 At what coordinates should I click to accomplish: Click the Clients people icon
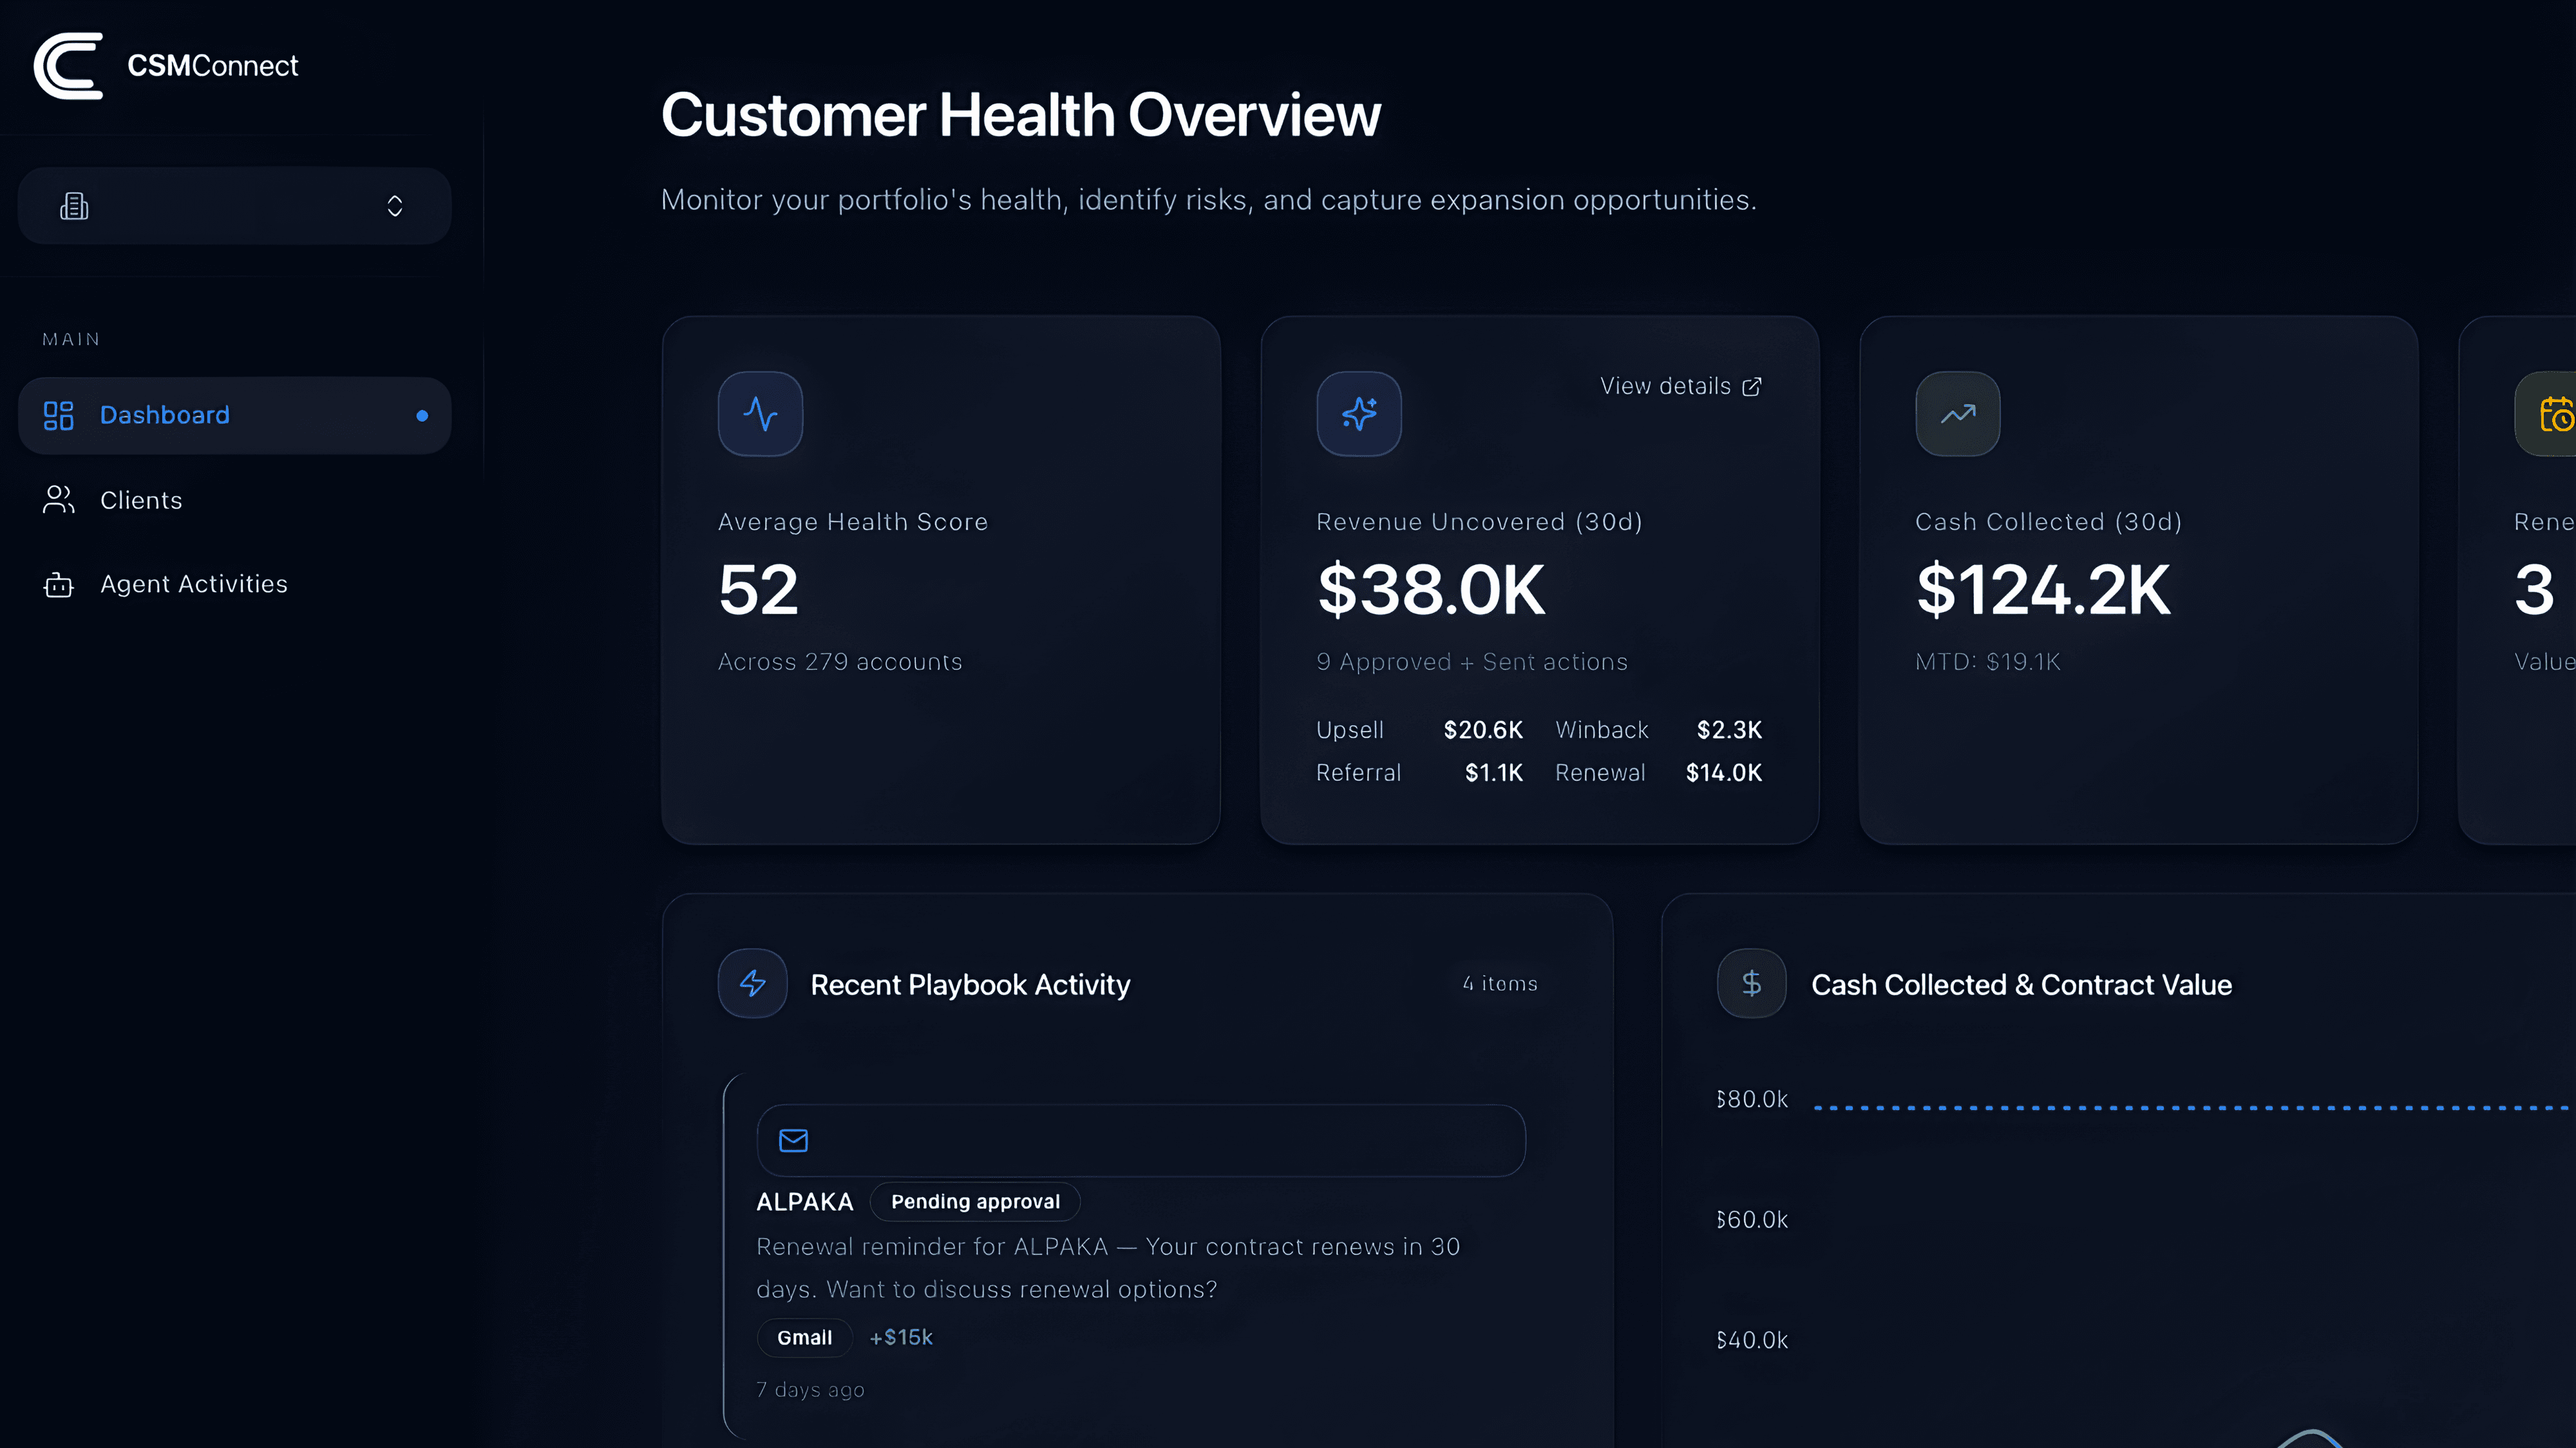[58, 499]
